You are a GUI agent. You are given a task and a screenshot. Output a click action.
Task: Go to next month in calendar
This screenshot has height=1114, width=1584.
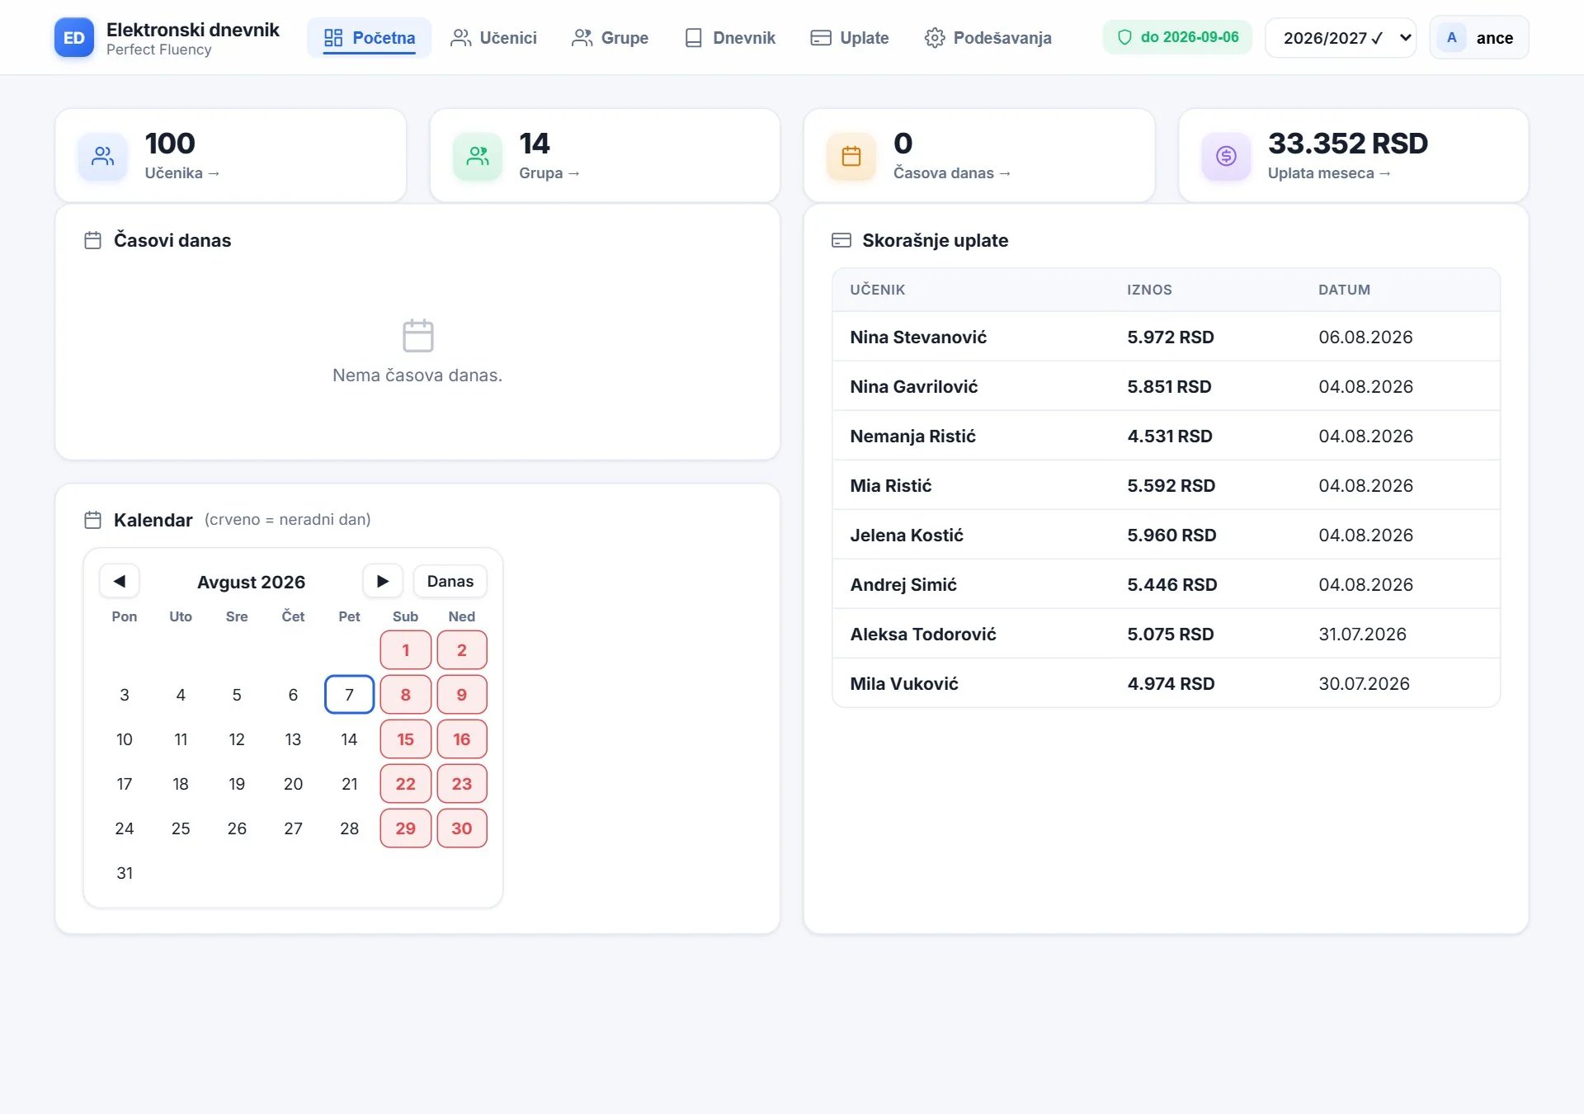(x=383, y=581)
